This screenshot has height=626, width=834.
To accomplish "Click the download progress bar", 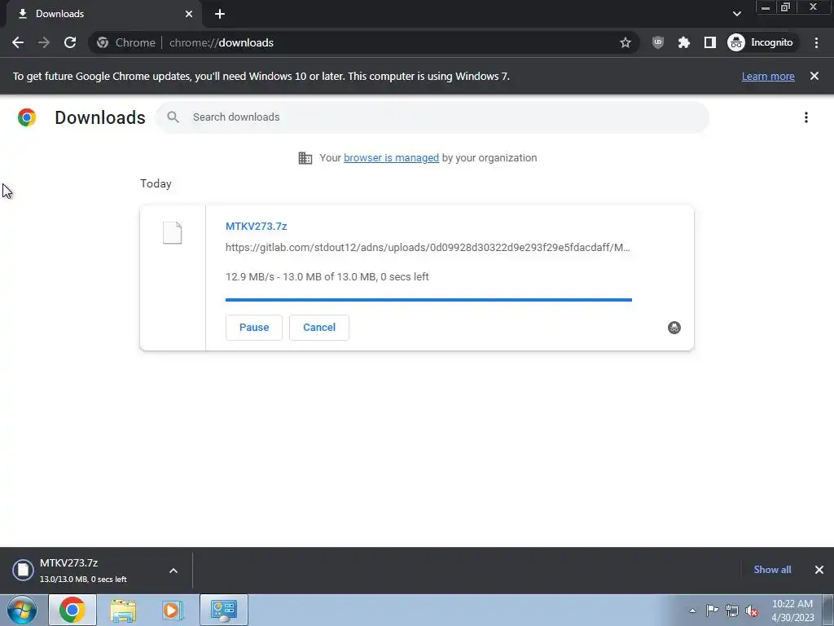I will point(428,300).
